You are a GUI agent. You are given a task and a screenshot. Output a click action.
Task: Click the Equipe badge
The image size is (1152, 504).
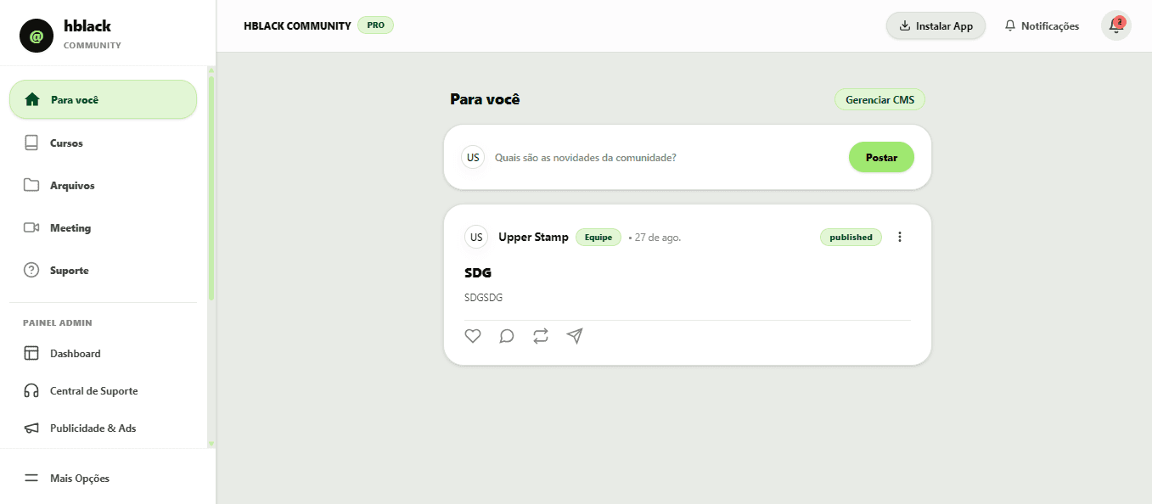point(598,237)
